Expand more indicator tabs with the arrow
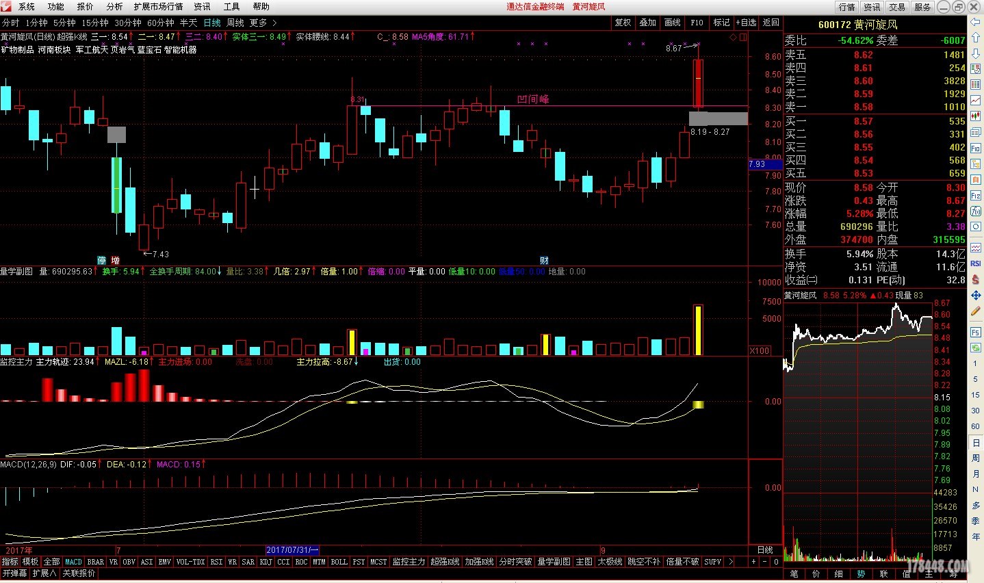The width and height of the screenshot is (984, 583). coord(731,562)
